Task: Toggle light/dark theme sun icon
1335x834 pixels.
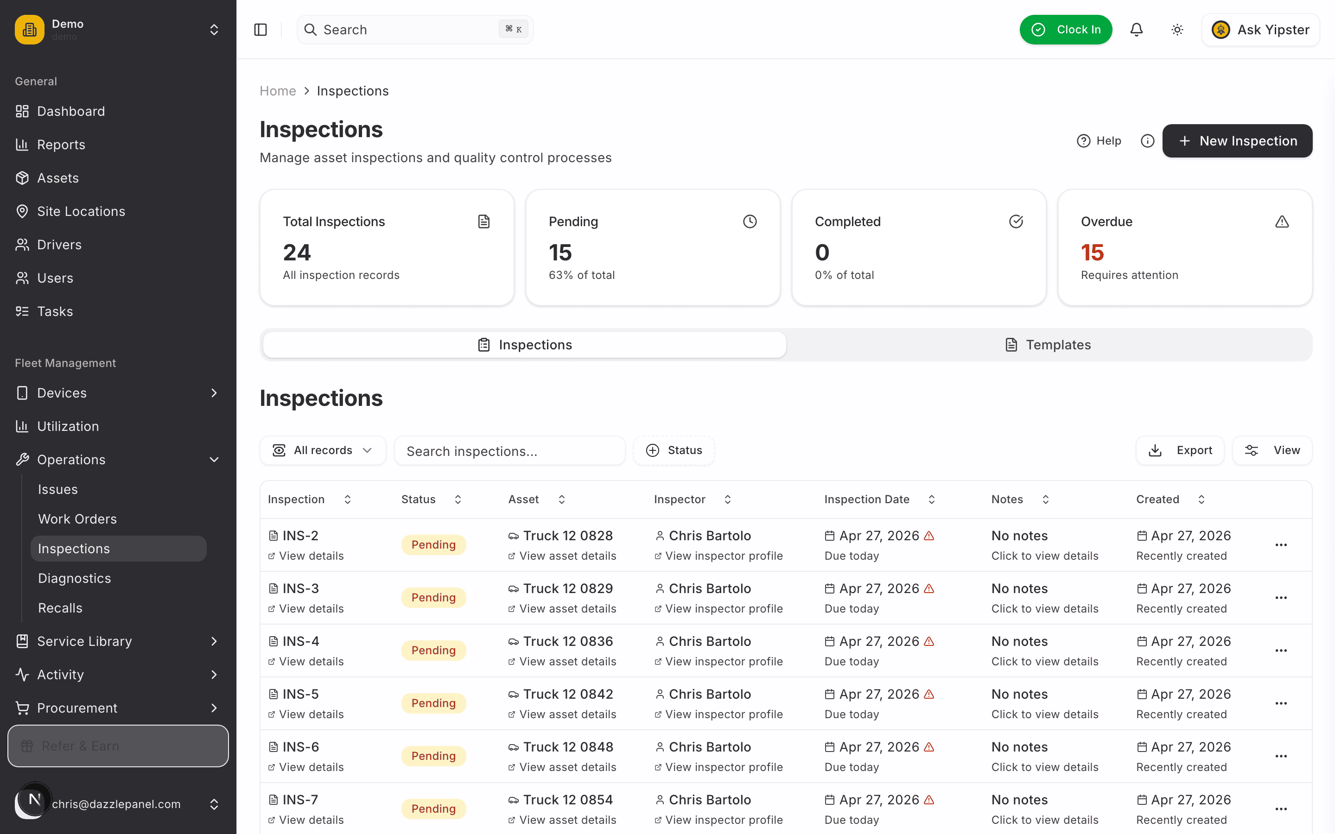Action: pyautogui.click(x=1177, y=30)
